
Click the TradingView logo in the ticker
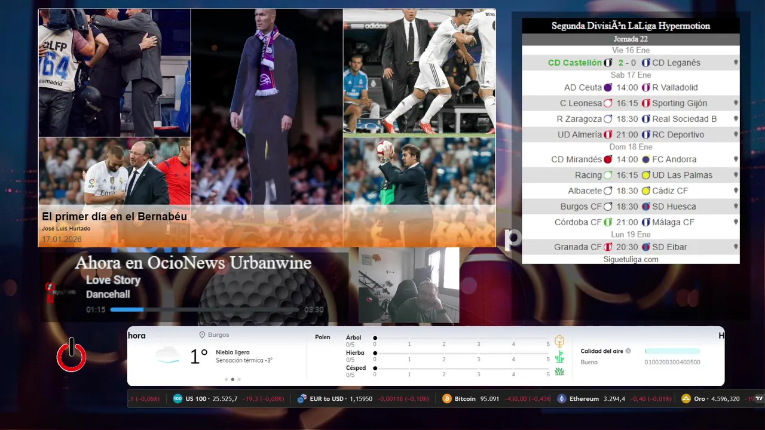click(x=759, y=399)
